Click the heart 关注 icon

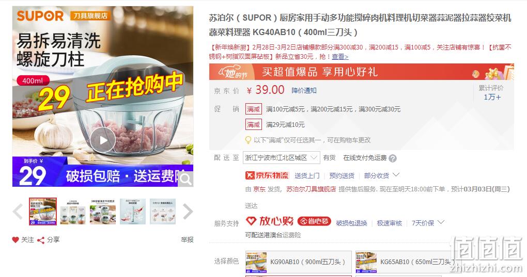pyautogui.click(x=16, y=240)
